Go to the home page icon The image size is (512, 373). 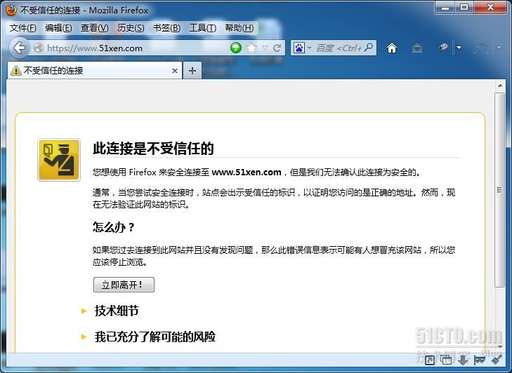pyautogui.click(x=392, y=48)
